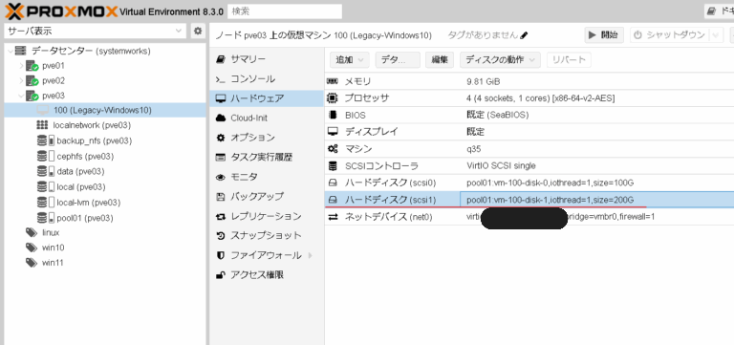This screenshot has height=345, width=734.
Task: Click the Start VM button
Action: [604, 34]
